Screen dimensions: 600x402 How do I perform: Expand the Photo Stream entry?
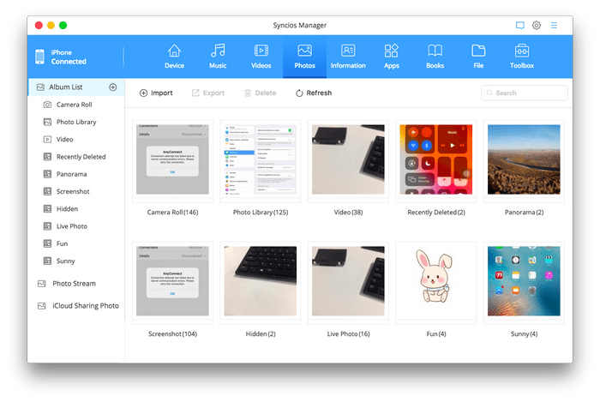coord(73,283)
